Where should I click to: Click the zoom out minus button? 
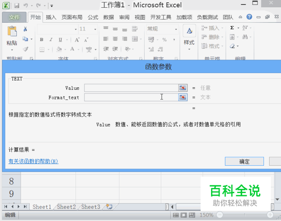(220, 214)
